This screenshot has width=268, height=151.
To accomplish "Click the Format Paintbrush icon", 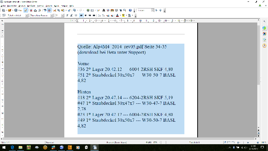I will pyautogui.click(x=69, y=10).
